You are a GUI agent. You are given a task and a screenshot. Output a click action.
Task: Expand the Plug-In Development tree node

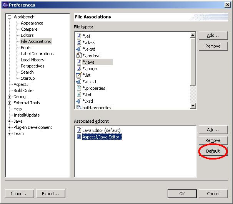[x=9, y=127]
